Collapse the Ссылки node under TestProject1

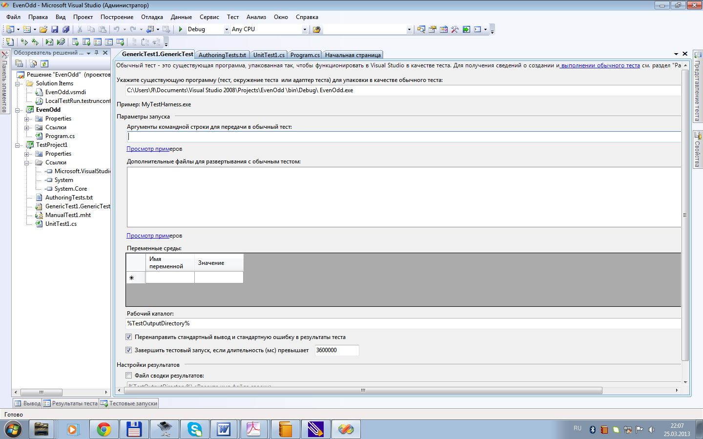pyautogui.click(x=27, y=162)
